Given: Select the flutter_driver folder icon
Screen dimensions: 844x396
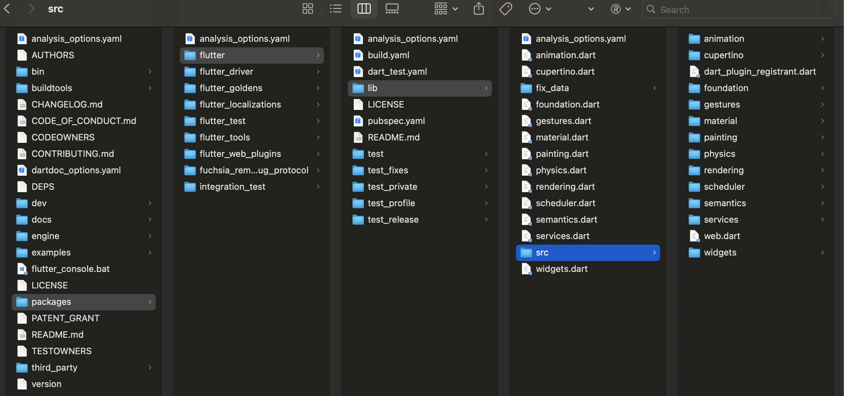Looking at the screenshot, I should (x=190, y=72).
